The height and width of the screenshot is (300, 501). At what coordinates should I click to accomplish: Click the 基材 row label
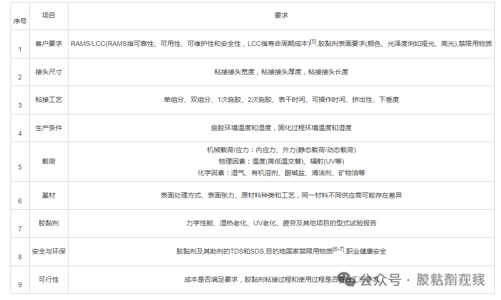click(x=48, y=195)
